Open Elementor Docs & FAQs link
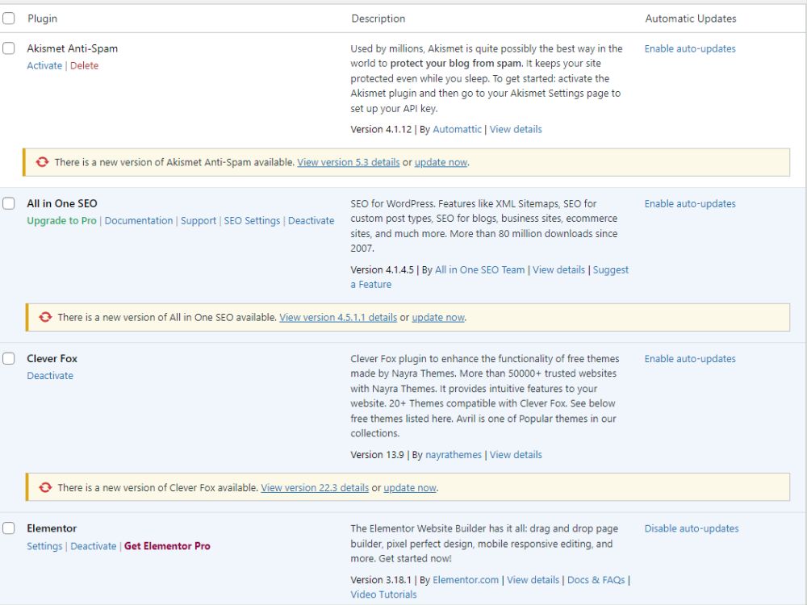 (x=596, y=580)
